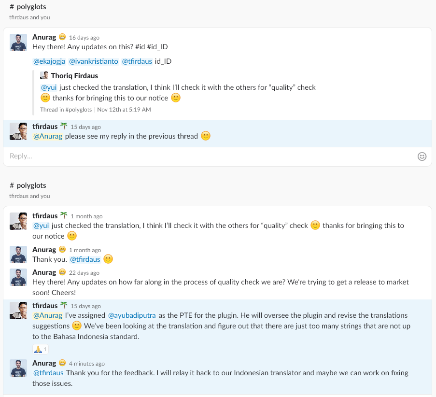The height and width of the screenshot is (397, 436).
Task: Open tfirdaus avatar beside 'please see my reply'
Action: pyautogui.click(x=18, y=131)
